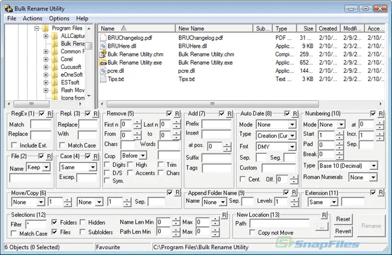Click the BRUChangelog.pdf file icon
Image resolution: width=392 pixels, height=255 pixels.
point(103,37)
